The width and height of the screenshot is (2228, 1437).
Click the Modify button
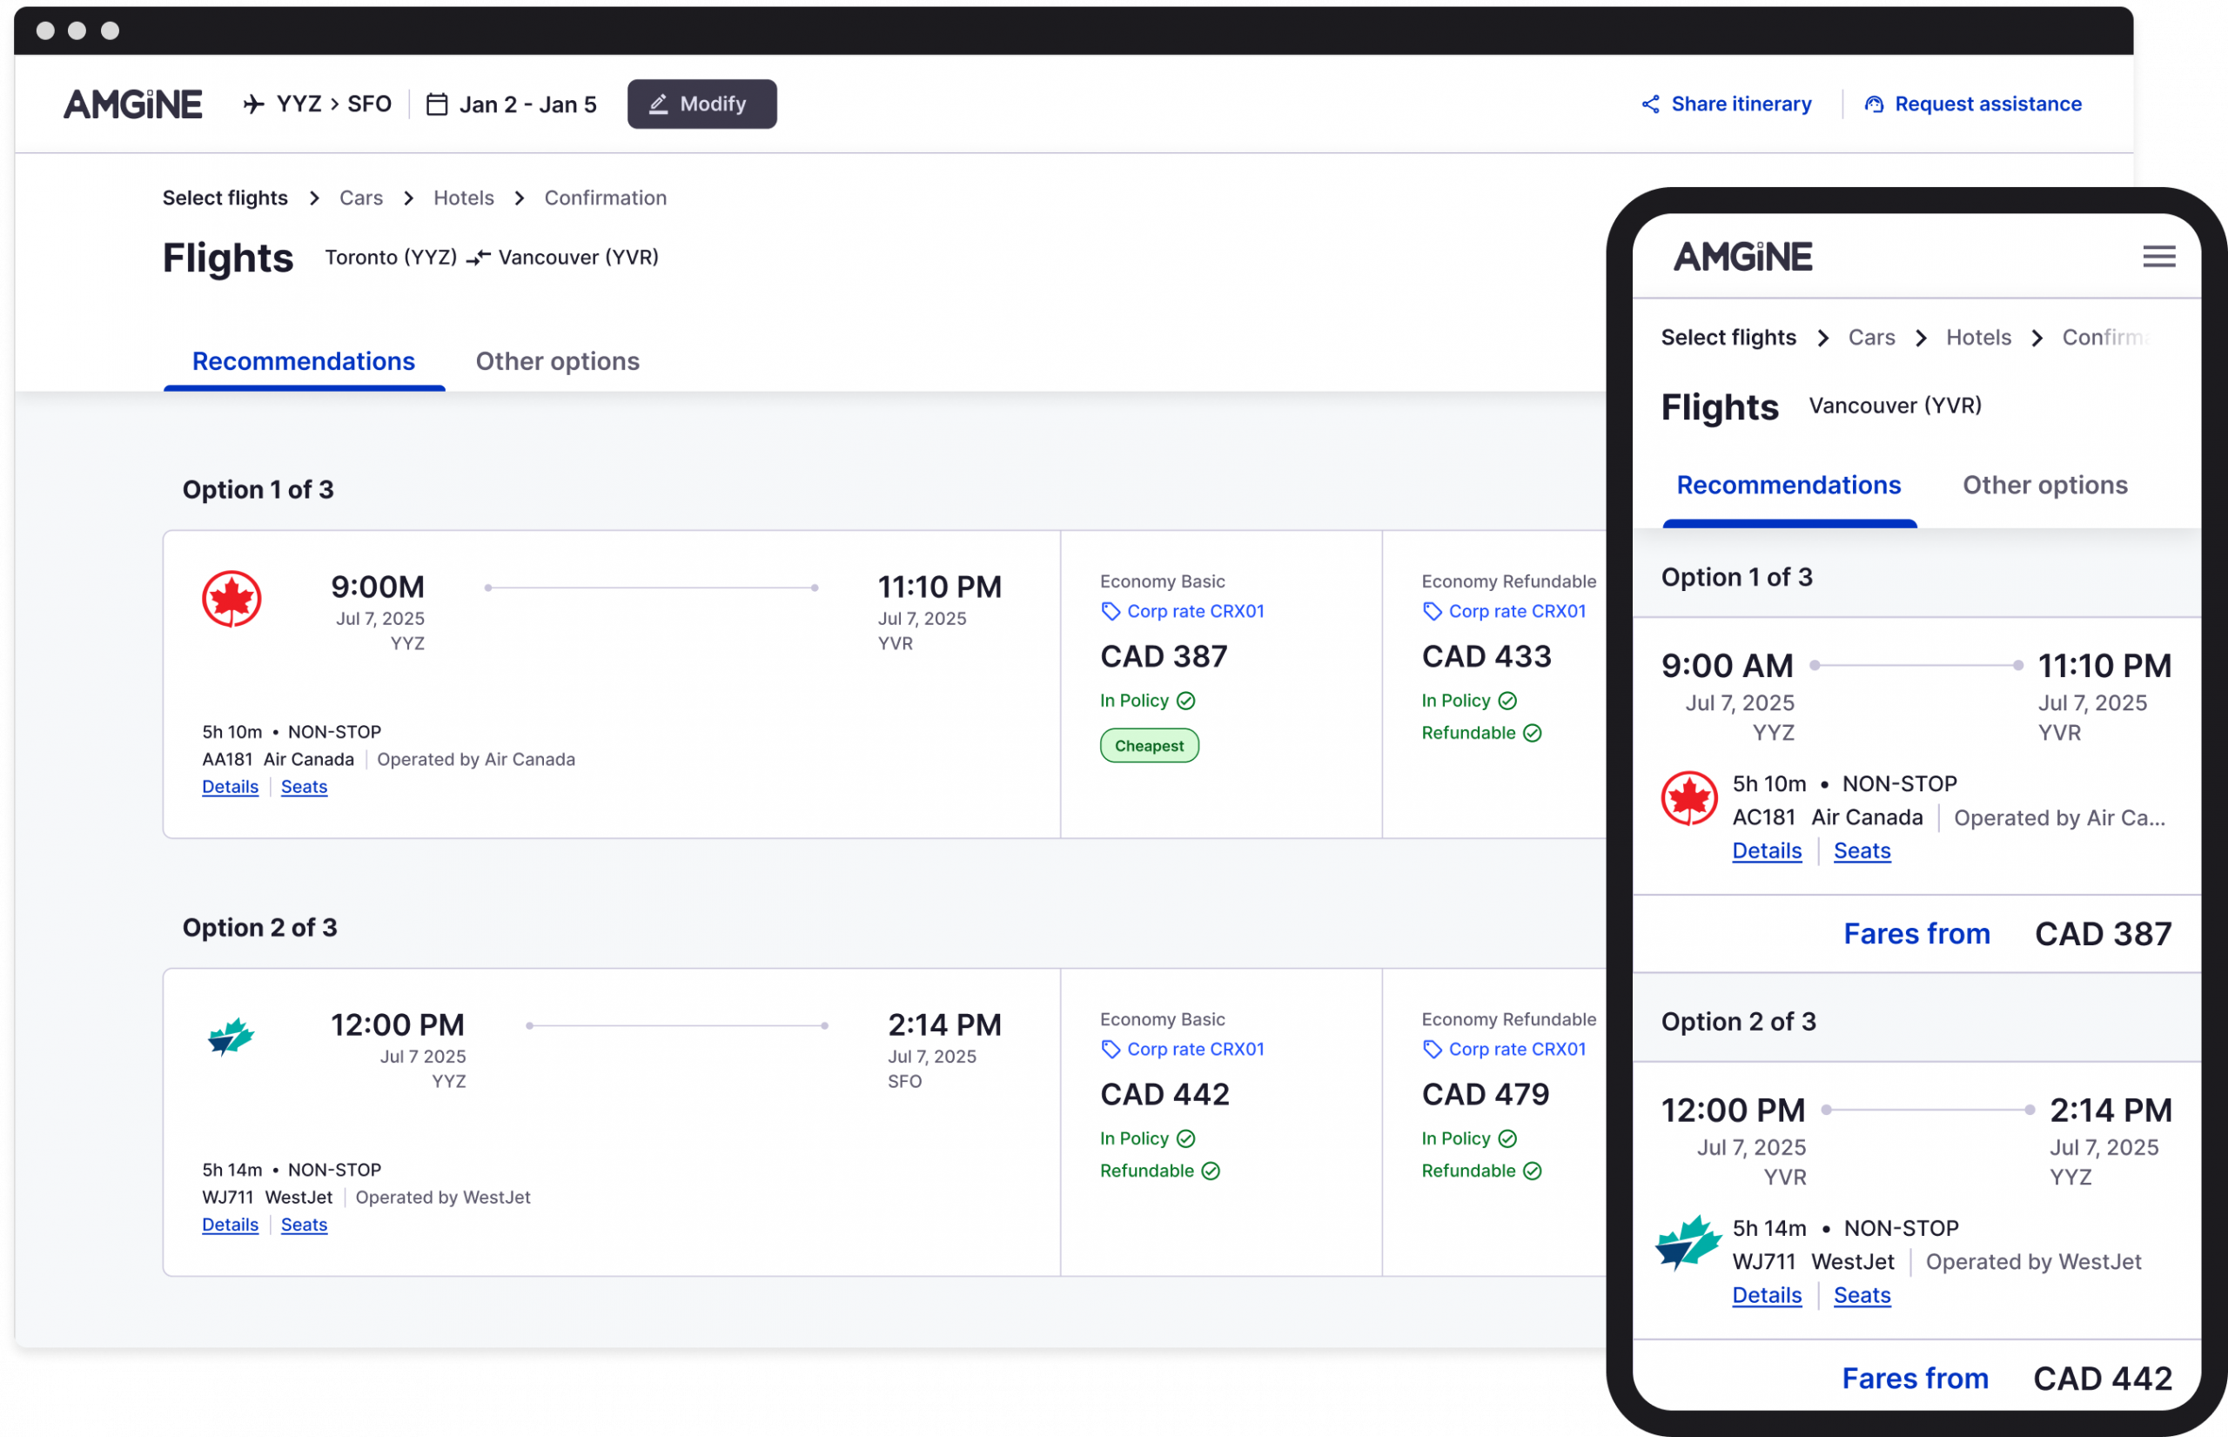tap(701, 104)
